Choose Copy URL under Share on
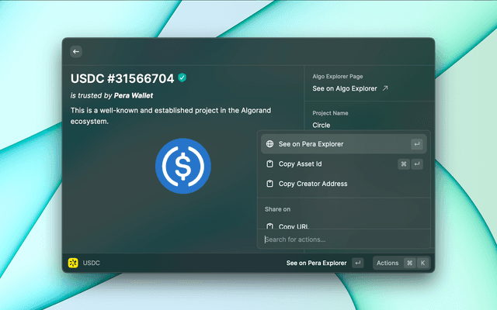Viewport: 497px width, 310px height. (x=294, y=226)
